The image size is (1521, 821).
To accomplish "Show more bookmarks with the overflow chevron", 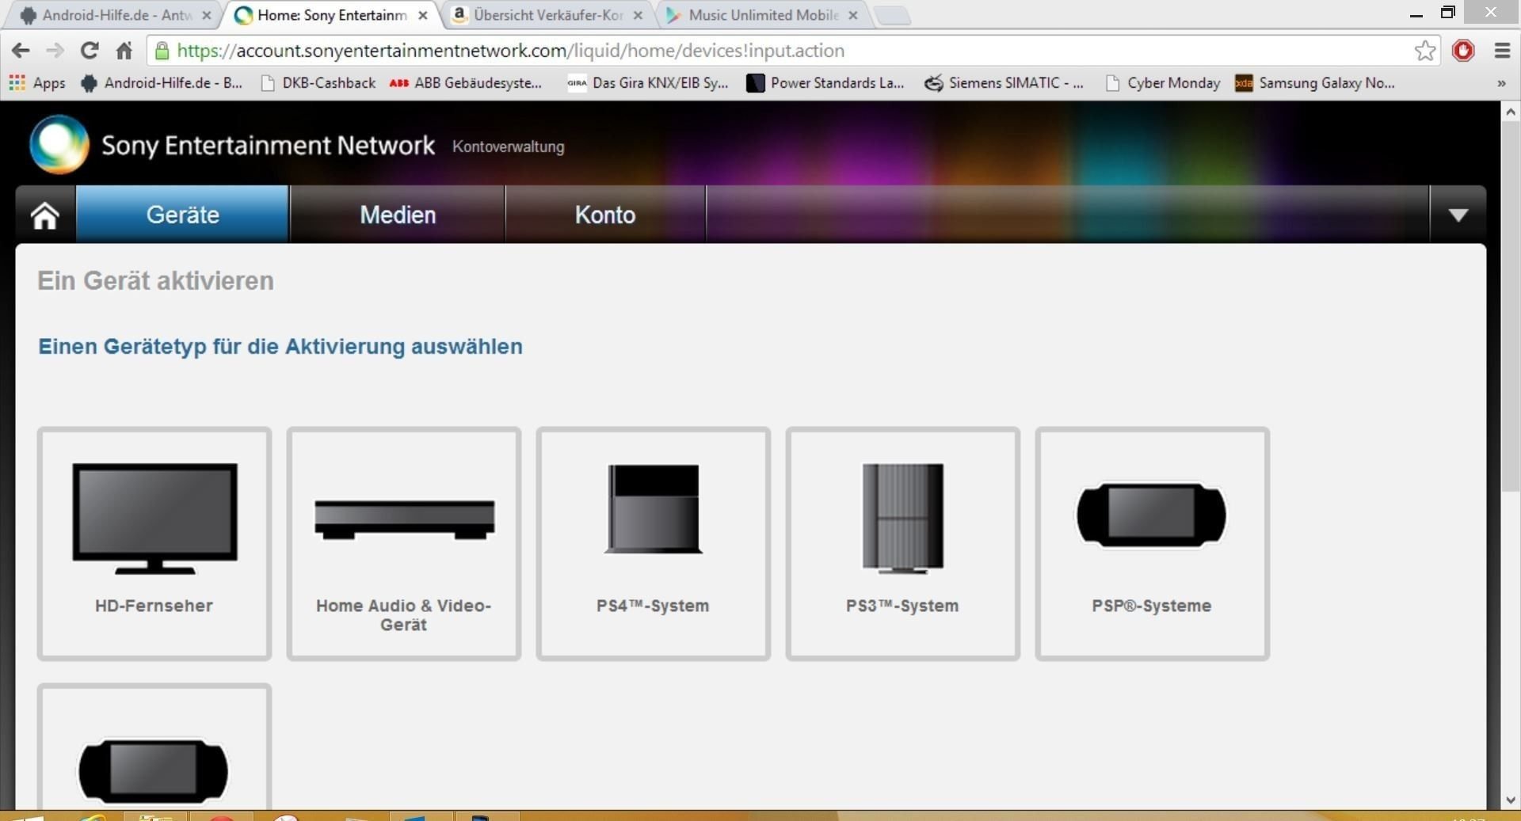I will click(x=1501, y=83).
